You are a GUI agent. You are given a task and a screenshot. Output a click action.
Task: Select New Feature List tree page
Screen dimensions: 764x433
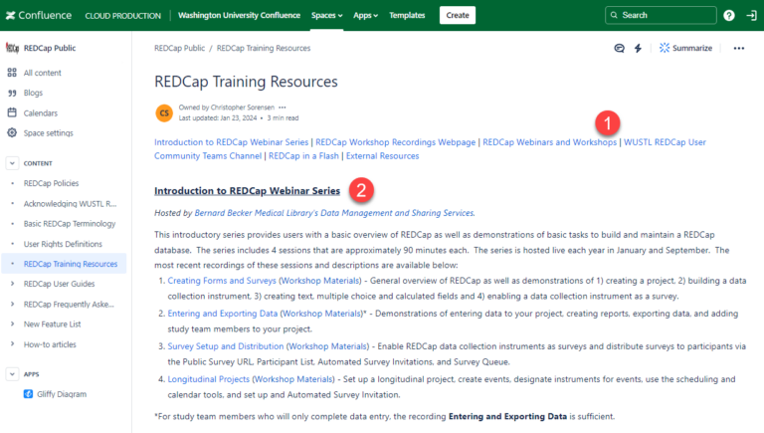click(52, 324)
